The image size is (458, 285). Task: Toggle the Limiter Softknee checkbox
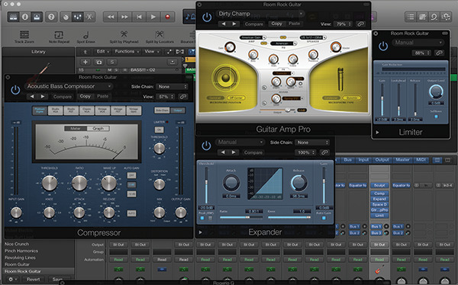[x=436, y=117]
